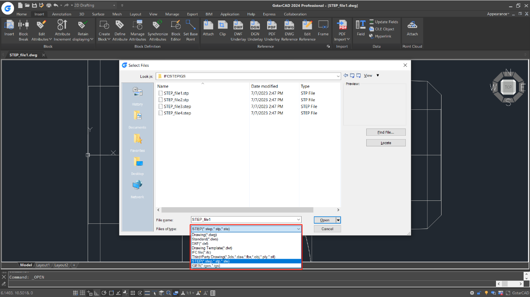This screenshot has height=297, width=530.
Task: Click the Update Fields button
Action: tap(384, 22)
